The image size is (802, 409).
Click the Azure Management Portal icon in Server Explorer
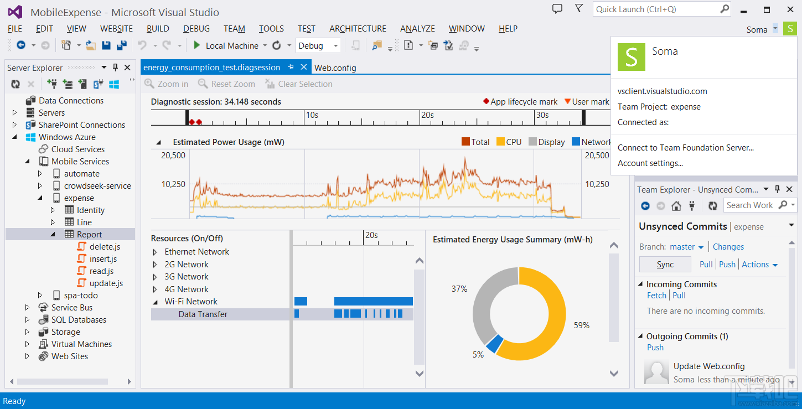point(114,84)
